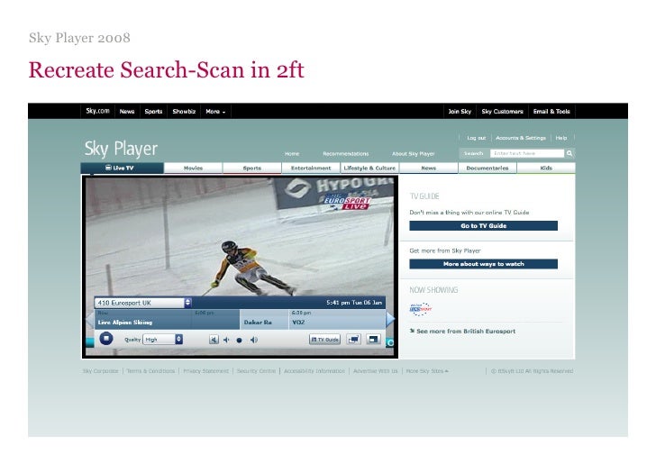Screen dimensions: 656x464
Task: Open Accessibility Information footer link
Action: point(314,370)
